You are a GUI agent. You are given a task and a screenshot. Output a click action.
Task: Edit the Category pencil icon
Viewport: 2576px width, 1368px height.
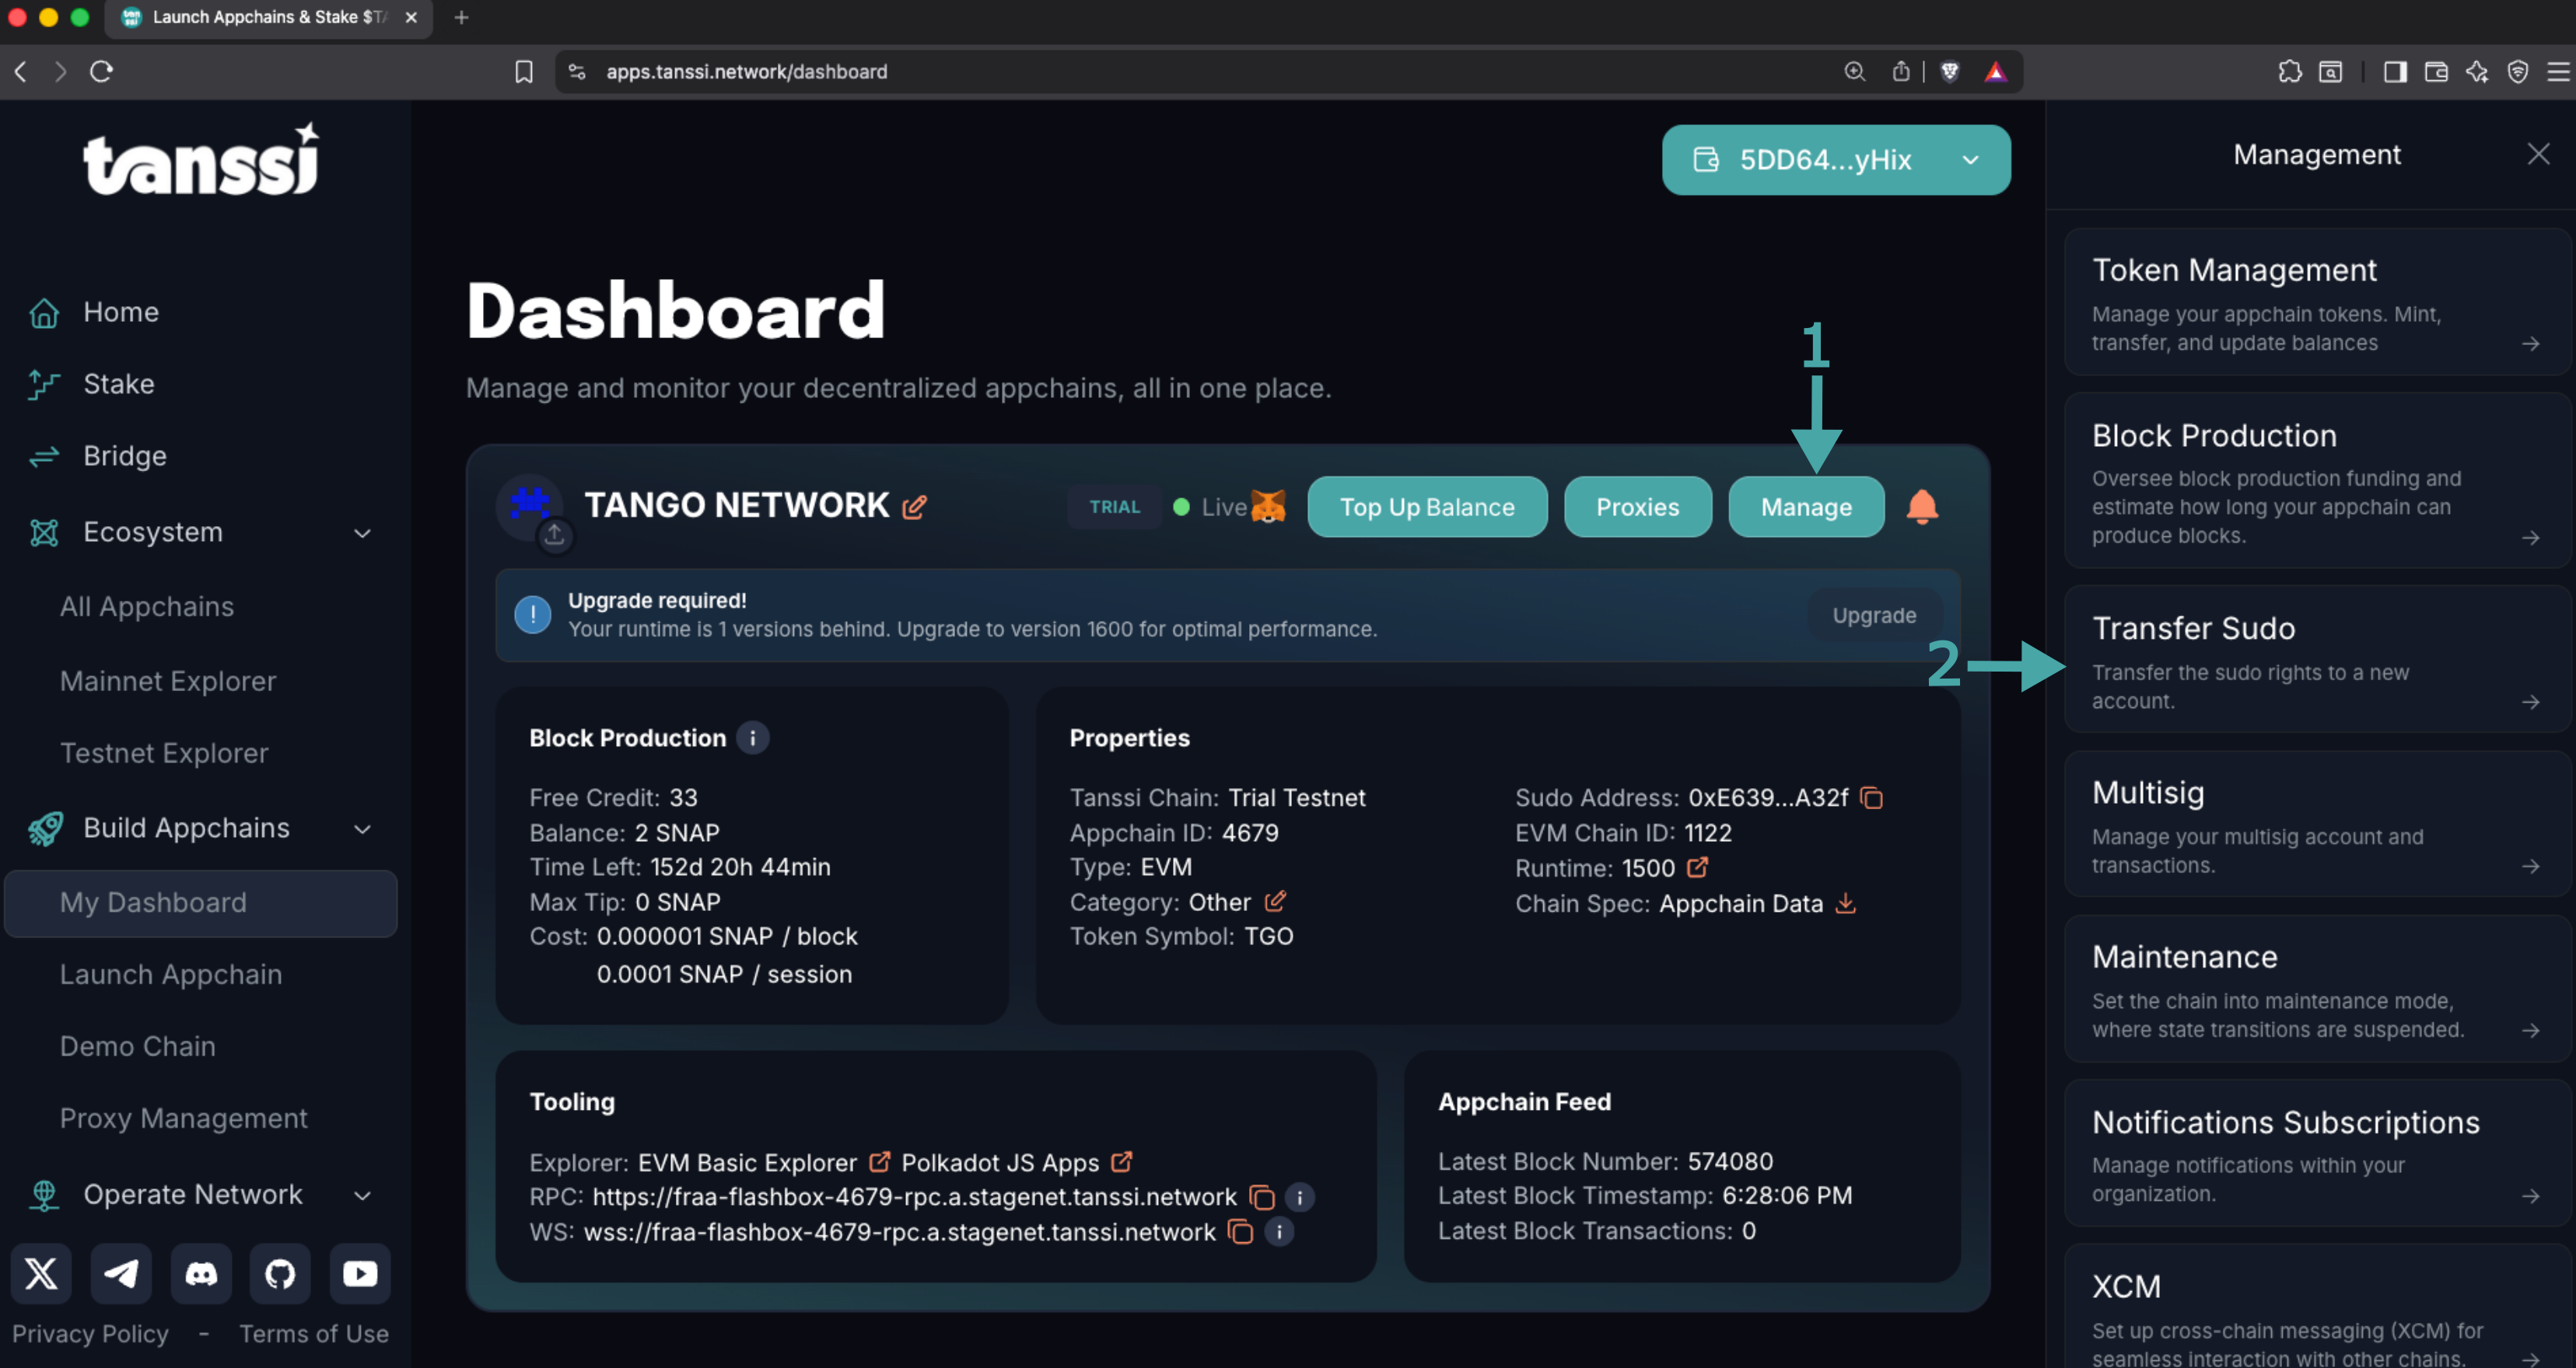tap(1274, 902)
